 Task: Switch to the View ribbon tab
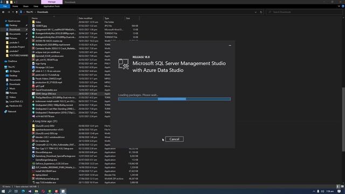[36, 6]
